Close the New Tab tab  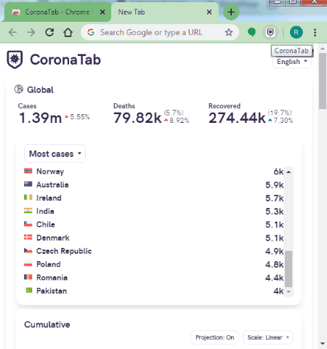tap(209, 12)
